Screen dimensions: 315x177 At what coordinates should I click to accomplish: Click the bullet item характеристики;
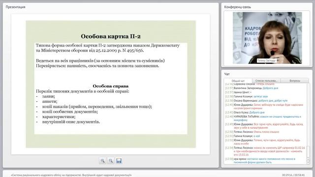click(59, 117)
